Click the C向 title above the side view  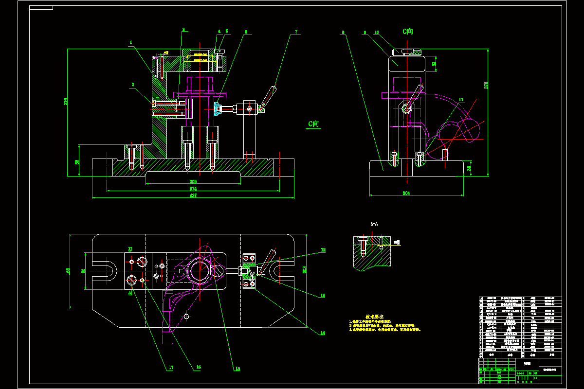click(x=408, y=31)
